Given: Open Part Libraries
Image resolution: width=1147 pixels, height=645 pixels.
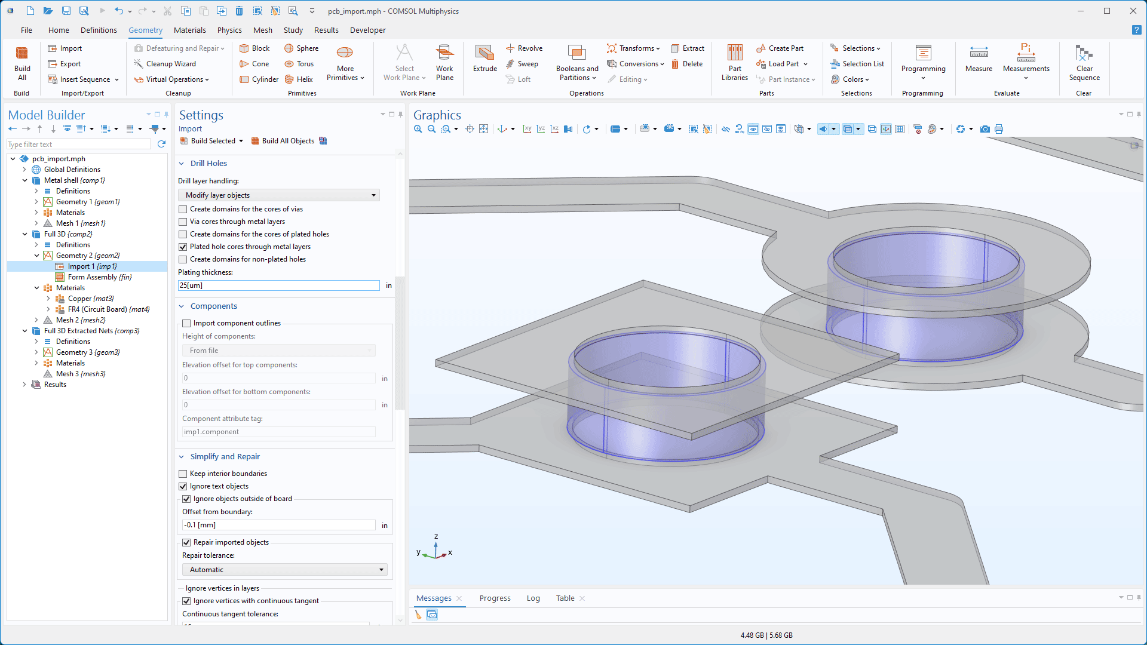Looking at the screenshot, I should pos(735,63).
